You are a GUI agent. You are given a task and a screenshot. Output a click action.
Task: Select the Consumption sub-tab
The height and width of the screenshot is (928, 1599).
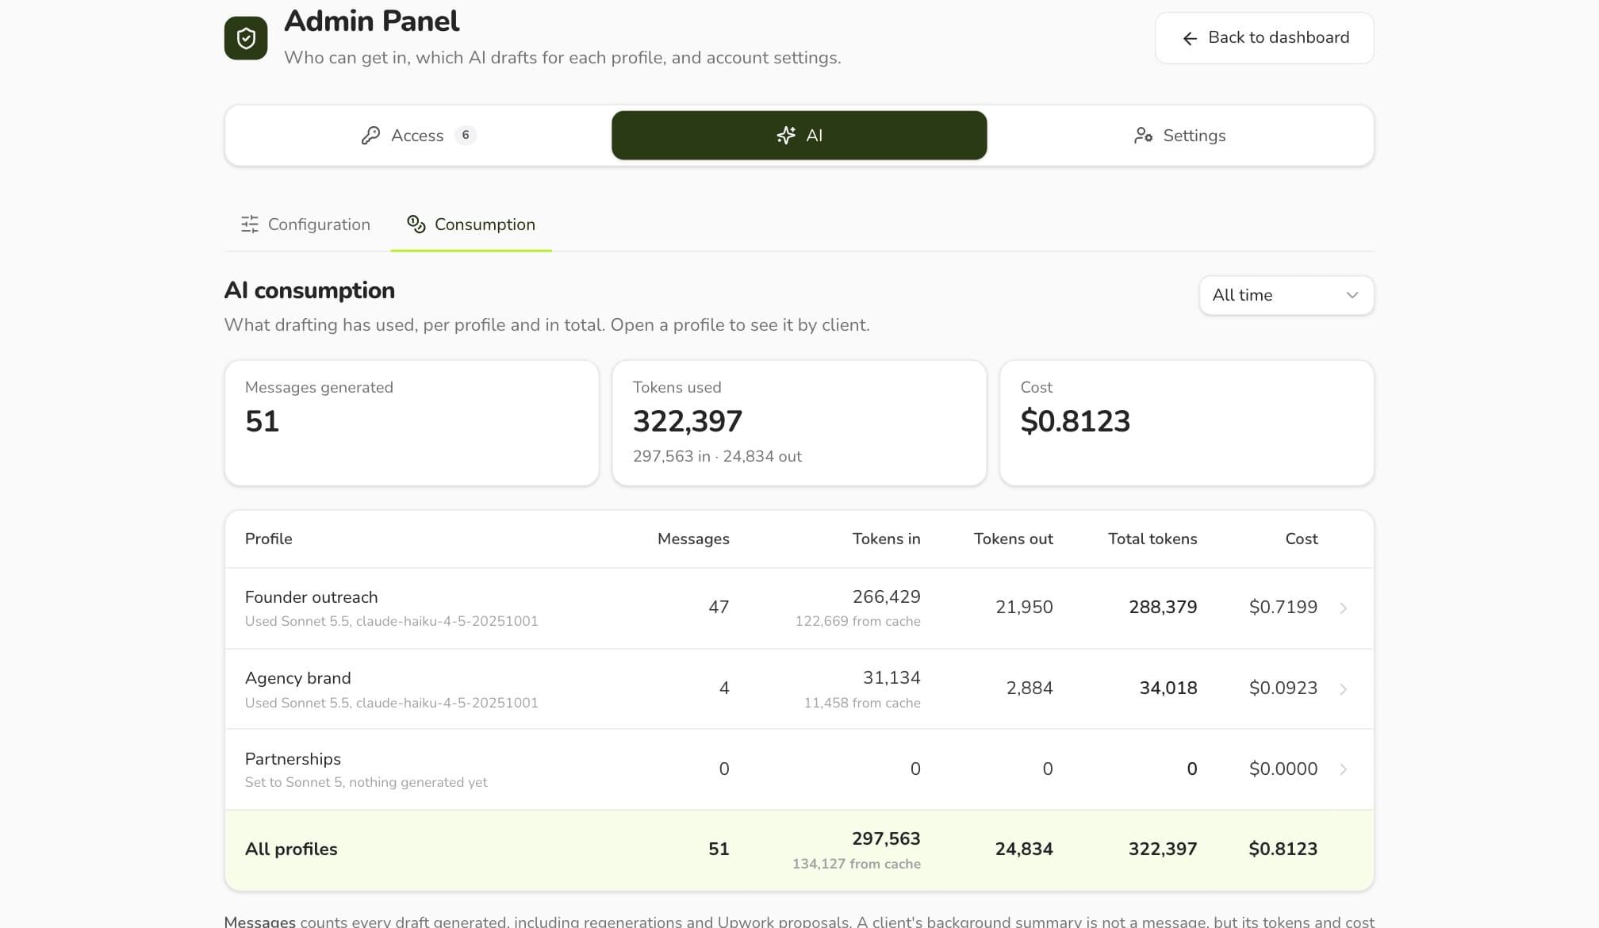pos(471,224)
